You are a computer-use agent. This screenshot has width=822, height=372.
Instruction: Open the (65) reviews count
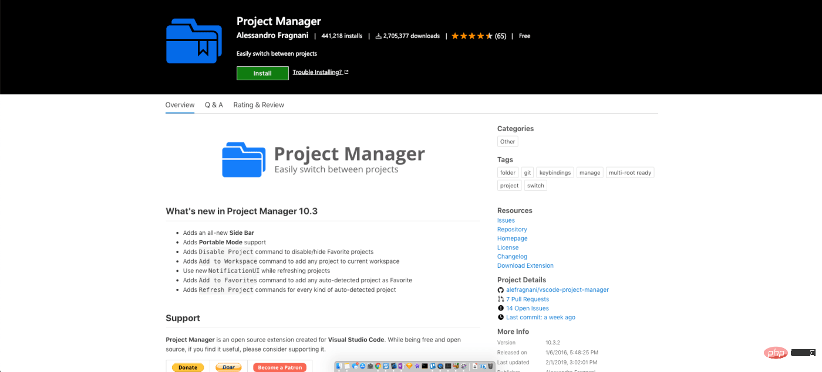(x=500, y=36)
